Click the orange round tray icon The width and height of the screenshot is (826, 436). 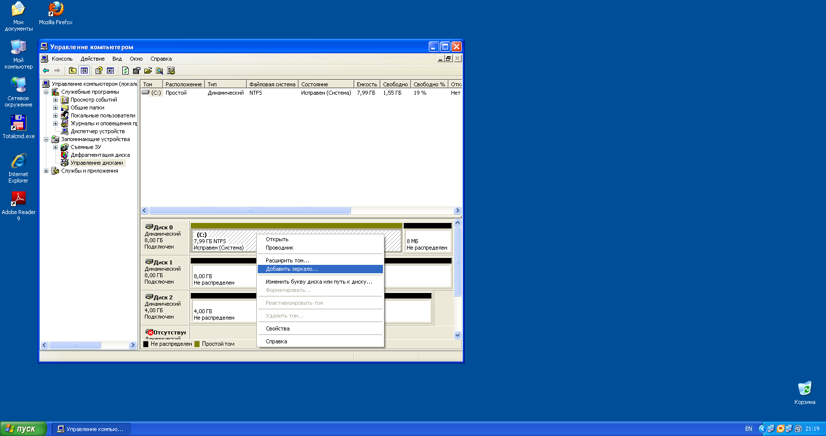(x=780, y=429)
